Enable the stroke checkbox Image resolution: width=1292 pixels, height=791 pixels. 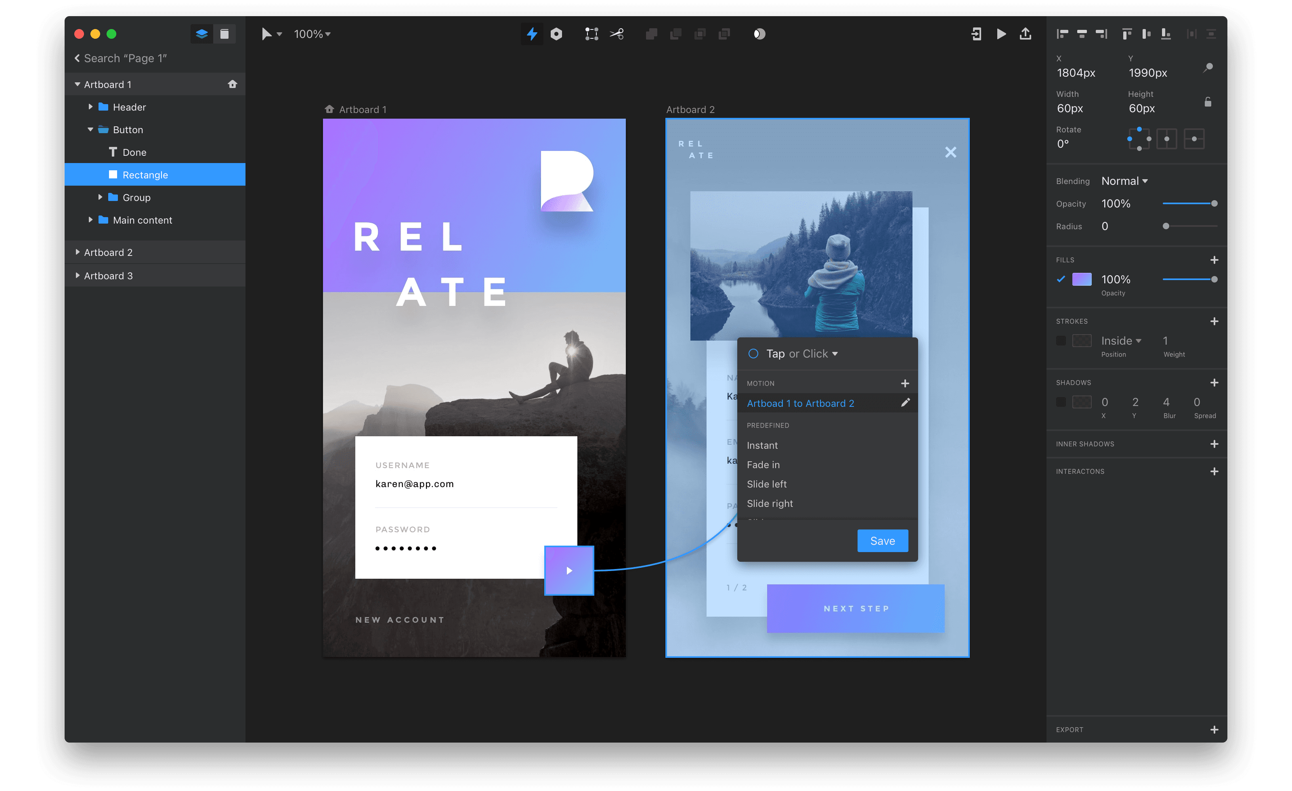1061,341
